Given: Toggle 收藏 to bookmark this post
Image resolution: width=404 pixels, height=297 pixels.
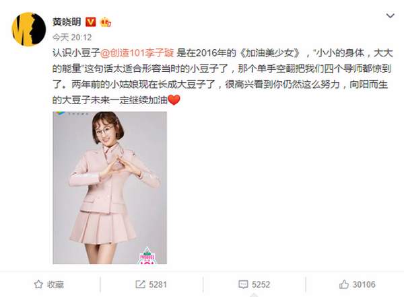Looking at the screenshot, I should pos(49,284).
